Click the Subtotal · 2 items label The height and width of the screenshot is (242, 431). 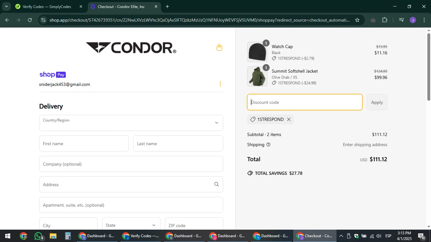264,134
